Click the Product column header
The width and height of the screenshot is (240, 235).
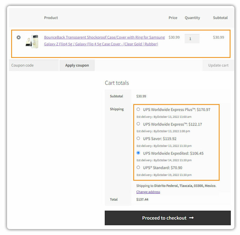coord(51,18)
